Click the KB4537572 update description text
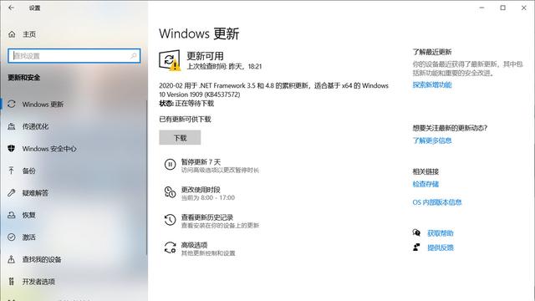Screen dimensions: 535x301 click(x=273, y=89)
